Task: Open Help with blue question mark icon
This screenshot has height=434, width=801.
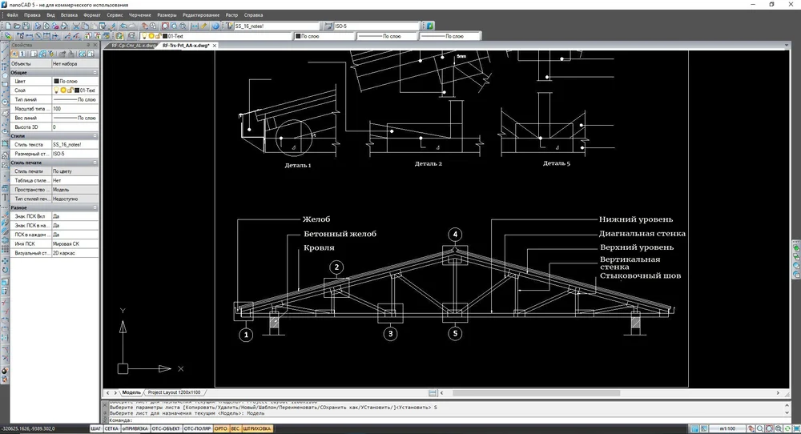Action: click(x=215, y=26)
